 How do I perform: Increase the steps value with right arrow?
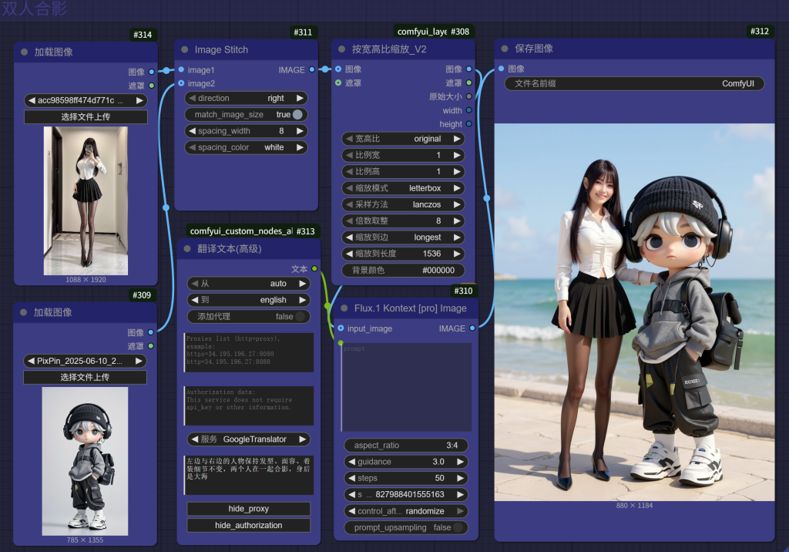coord(461,478)
